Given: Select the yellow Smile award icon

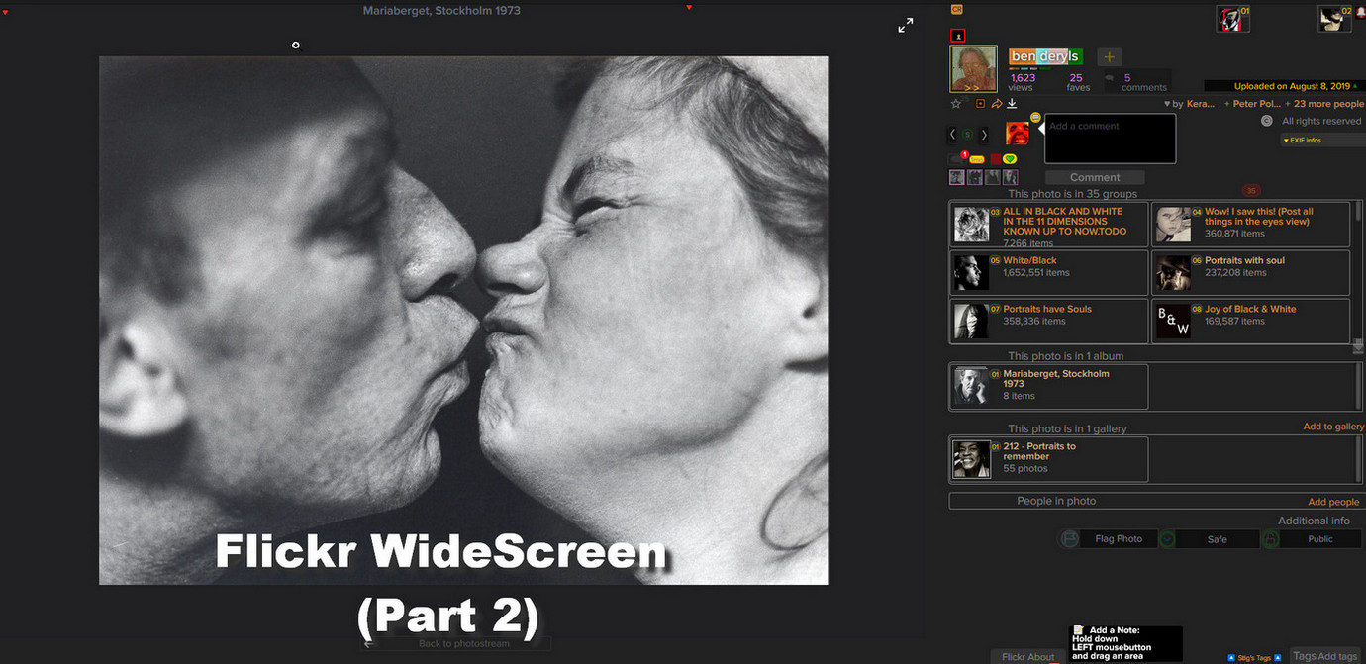Looking at the screenshot, I should click(x=977, y=159).
